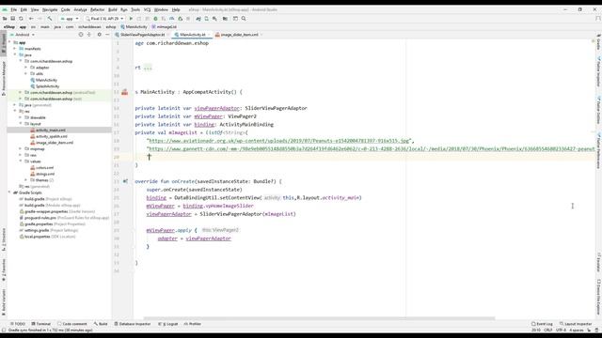Switch to SliderViewPagerAdaptor.kt tab
The height and width of the screenshot is (338, 602).
(142, 35)
